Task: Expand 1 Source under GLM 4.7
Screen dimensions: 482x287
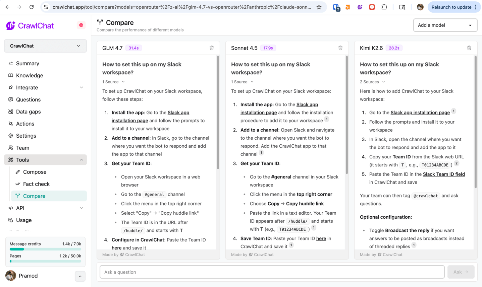Action: point(113,82)
